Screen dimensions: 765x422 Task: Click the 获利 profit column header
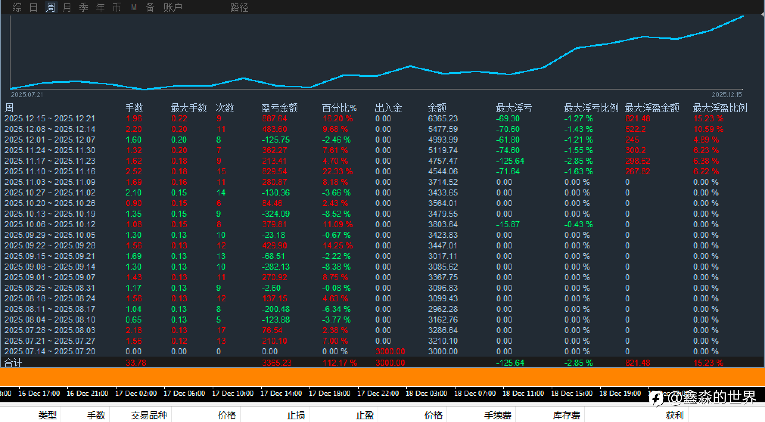coord(674,415)
